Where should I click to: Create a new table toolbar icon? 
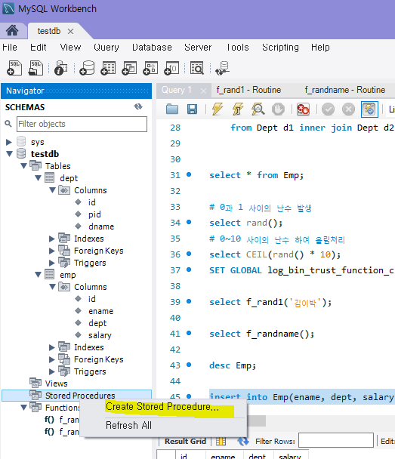tap(108, 68)
